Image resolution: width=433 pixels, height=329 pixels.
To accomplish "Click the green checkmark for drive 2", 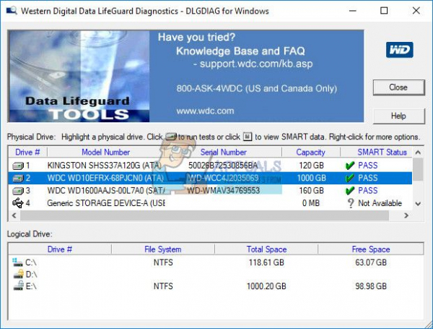I will [x=349, y=178].
